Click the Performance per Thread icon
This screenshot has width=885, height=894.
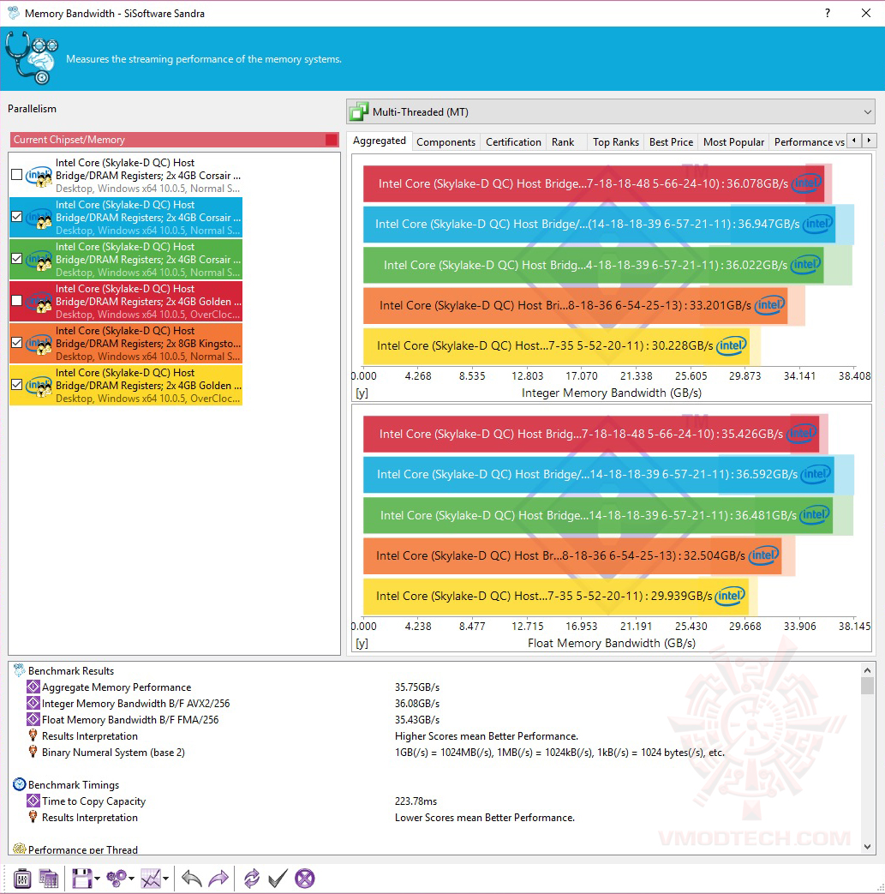(x=20, y=849)
